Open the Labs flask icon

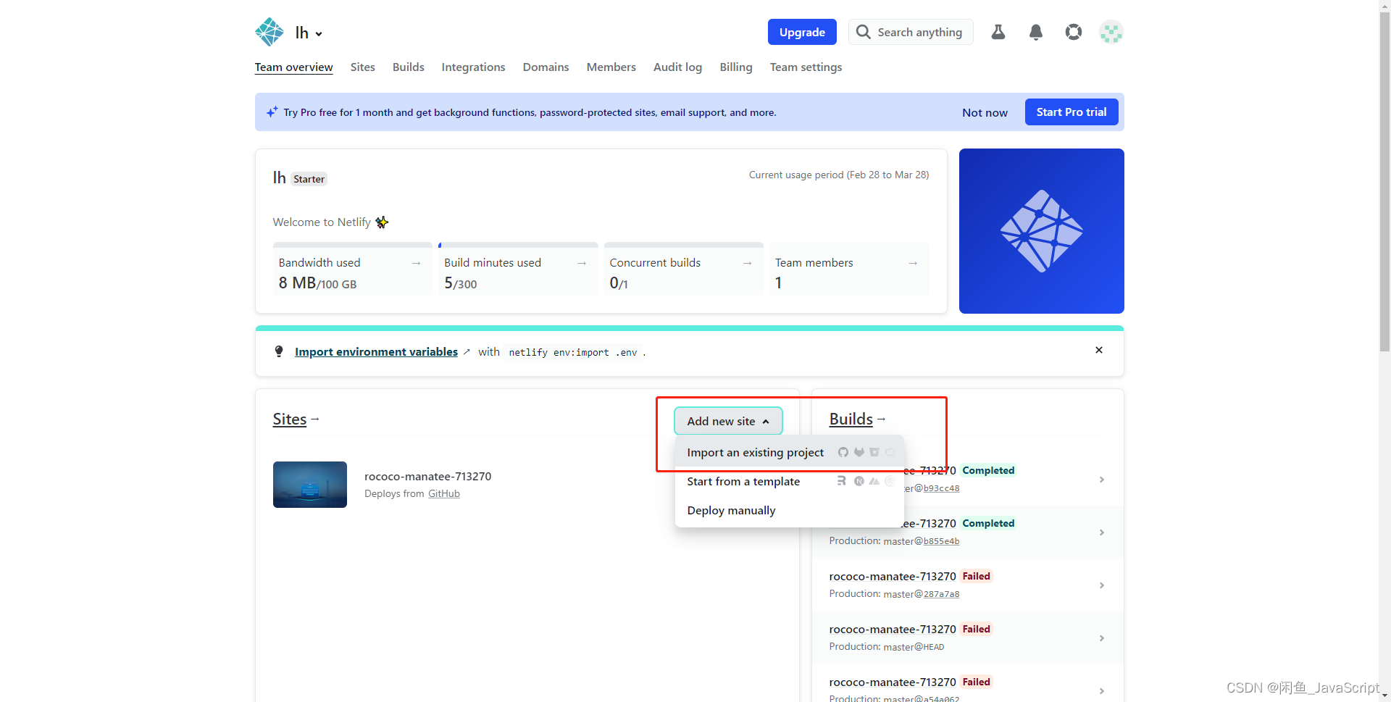(x=998, y=32)
